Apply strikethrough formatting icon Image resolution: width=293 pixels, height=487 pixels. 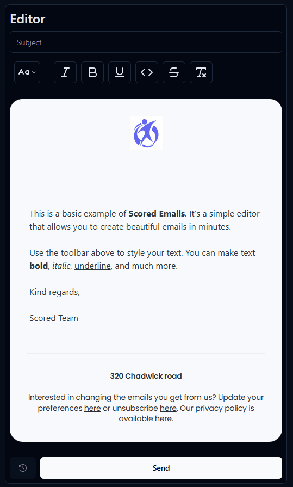[x=174, y=72]
